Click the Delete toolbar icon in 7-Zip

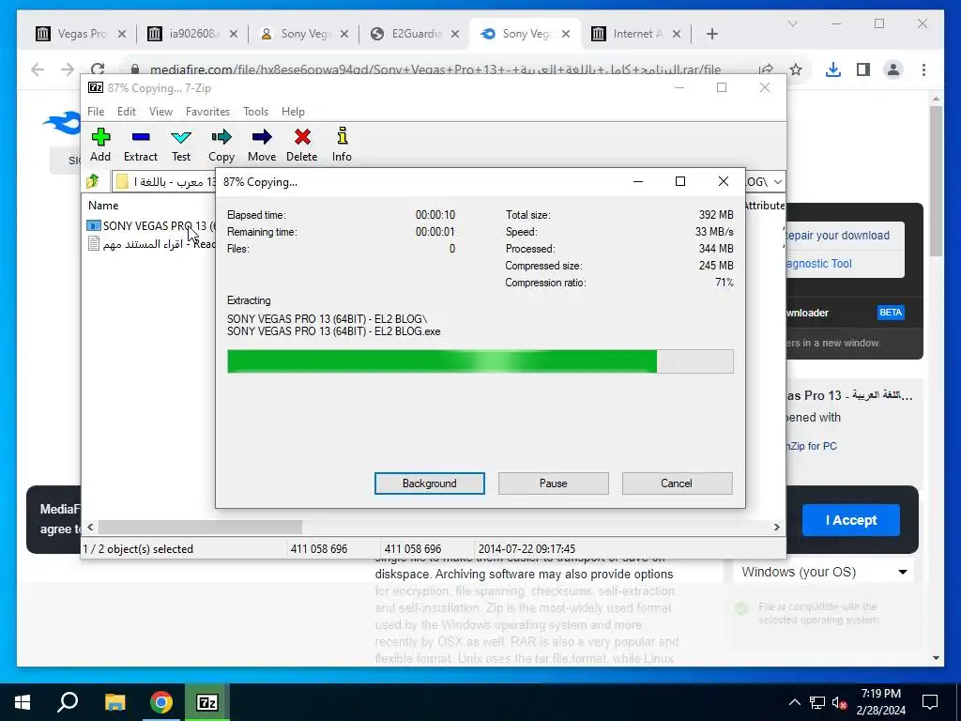click(x=302, y=145)
